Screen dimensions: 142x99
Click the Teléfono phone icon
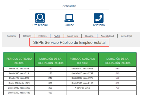coord(98,18)
